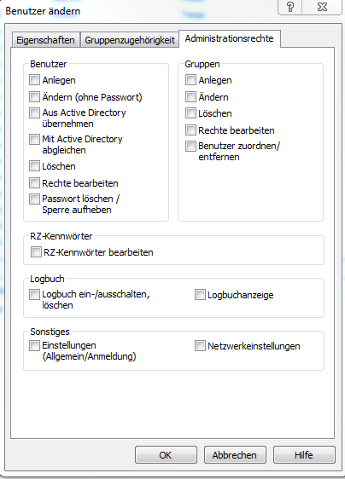This screenshot has height=479, width=345.
Task: Check Benutzer Löschen checkbox
Action: click(x=34, y=166)
